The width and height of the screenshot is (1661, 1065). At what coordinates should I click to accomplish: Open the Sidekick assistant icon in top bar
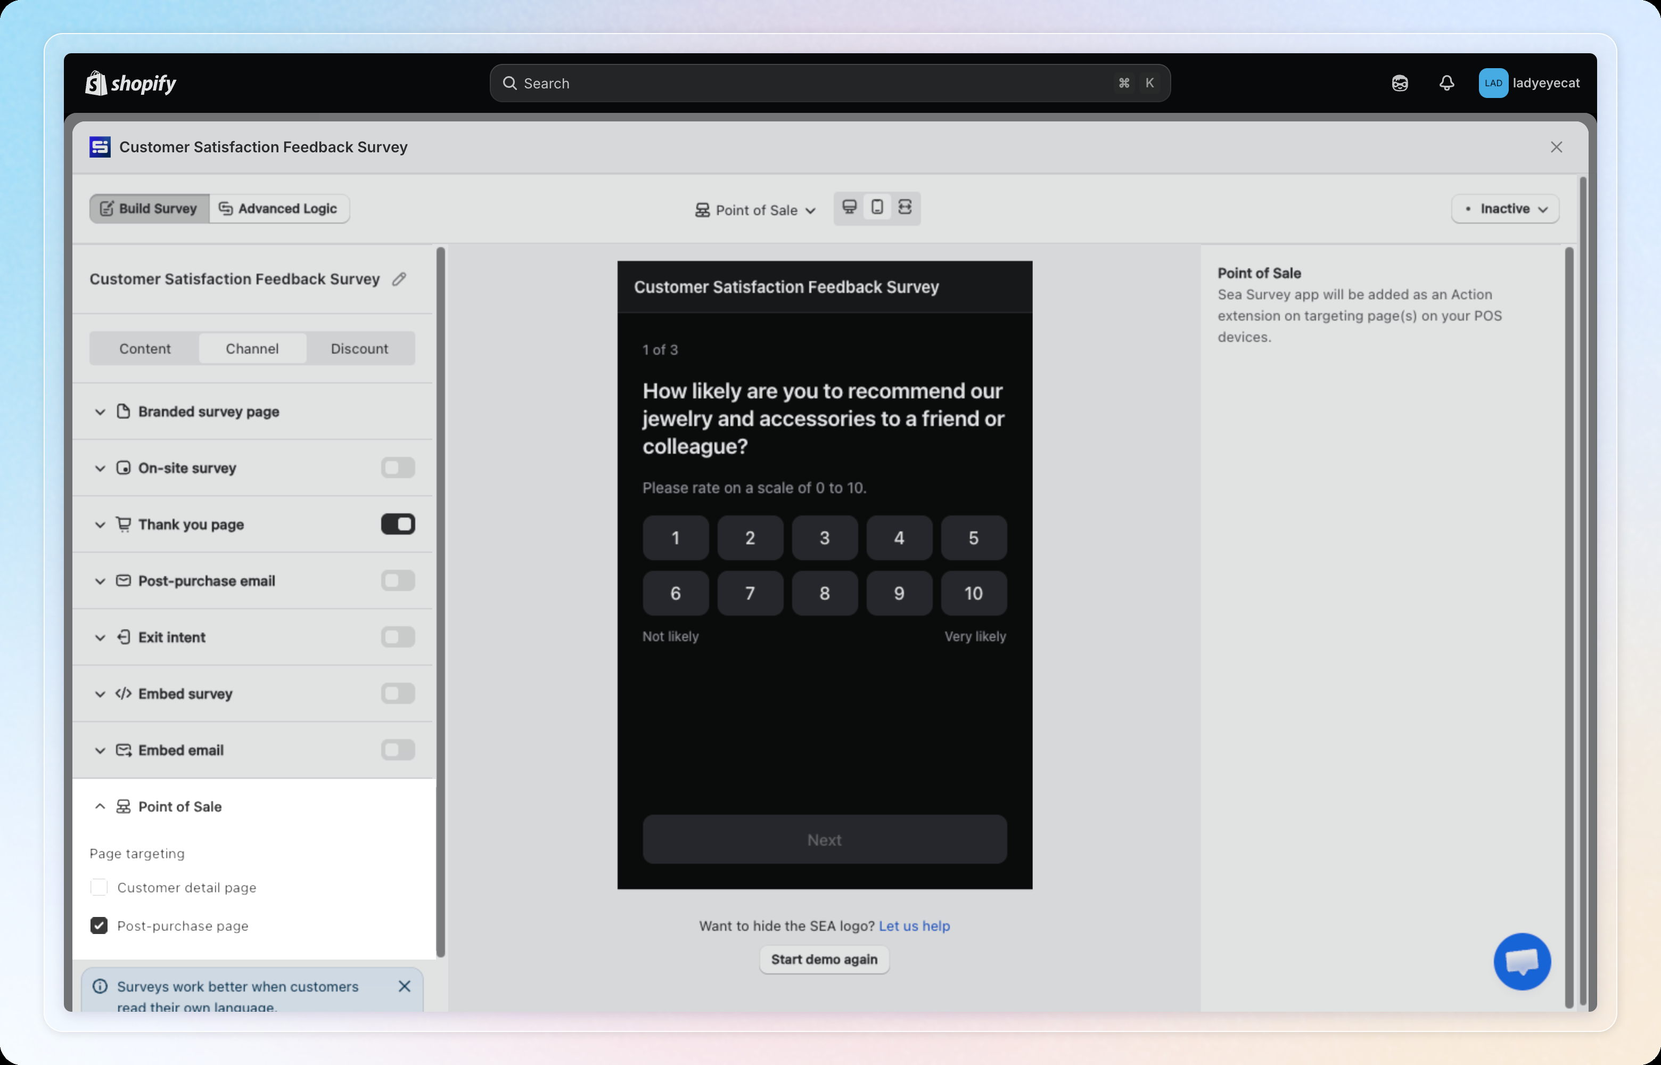pyautogui.click(x=1400, y=83)
